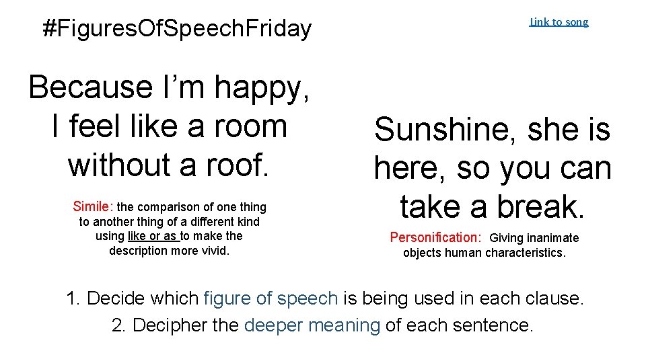Click the line 'here, so you can'
This screenshot has height=363, width=646.
[493, 167]
